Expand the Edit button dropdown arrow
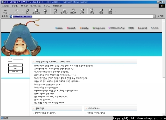The width and height of the screenshot is (166, 120). 116,11
